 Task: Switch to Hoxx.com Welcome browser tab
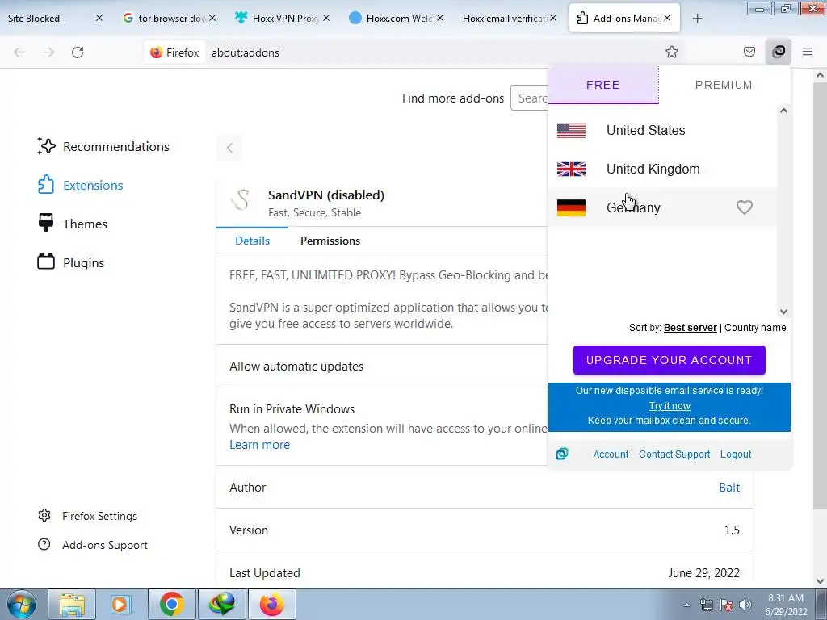(397, 18)
